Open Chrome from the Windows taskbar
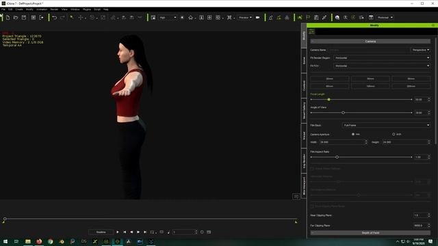 tap(50, 241)
